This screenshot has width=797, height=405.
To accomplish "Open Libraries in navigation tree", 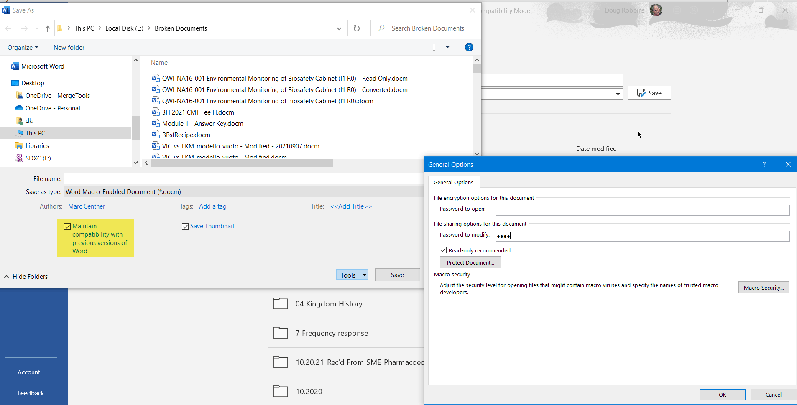I will point(37,146).
